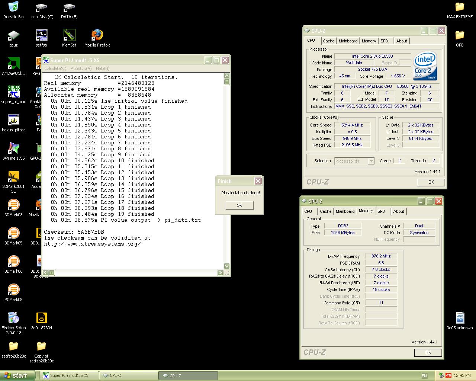This screenshot has width=476, height=381.
Task: Open Mozilla Firefox desktop icon
Action: click(x=97, y=38)
